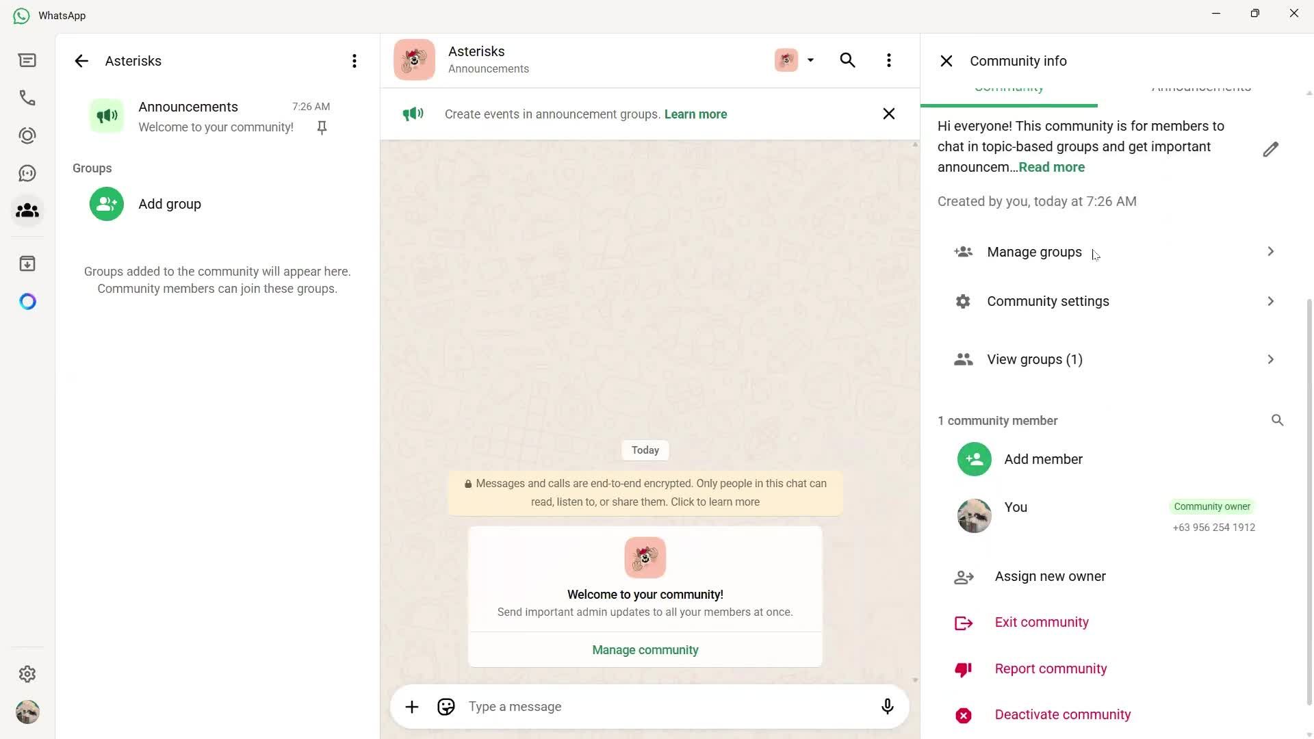Open the Status panel
1314x739 pixels.
[x=27, y=135]
